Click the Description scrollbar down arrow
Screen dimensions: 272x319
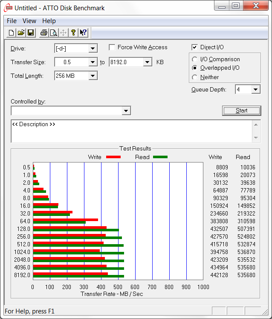tap(256, 138)
